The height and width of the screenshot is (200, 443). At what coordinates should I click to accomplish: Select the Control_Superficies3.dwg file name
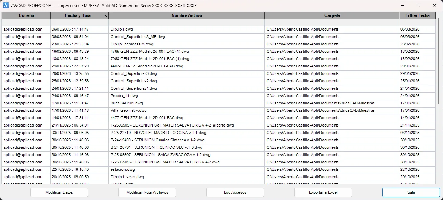click(133, 73)
